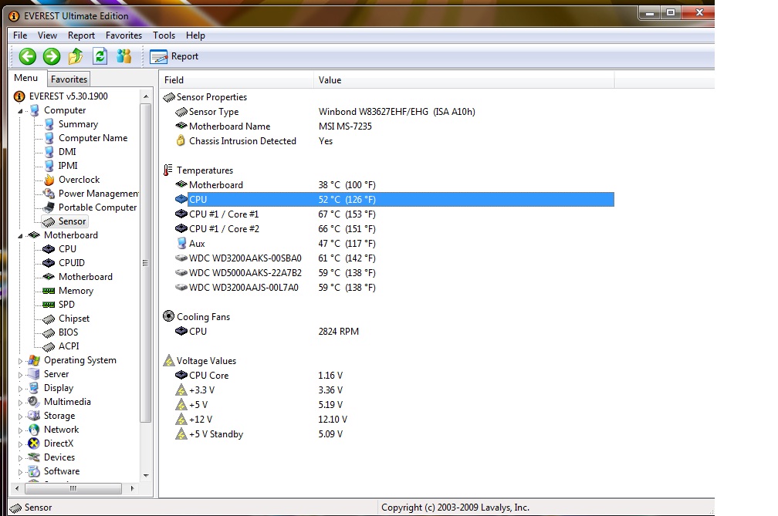
Task: Select the CPU cooling fan 2824 RPM row
Action: coord(394,331)
